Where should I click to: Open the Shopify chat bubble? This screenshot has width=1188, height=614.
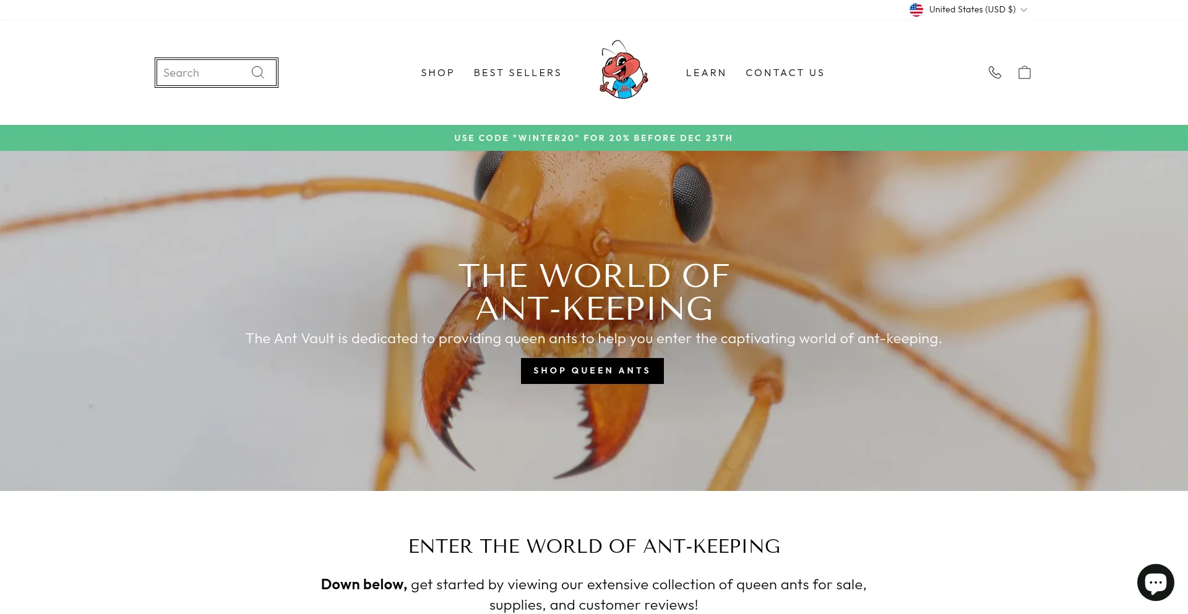1155,582
